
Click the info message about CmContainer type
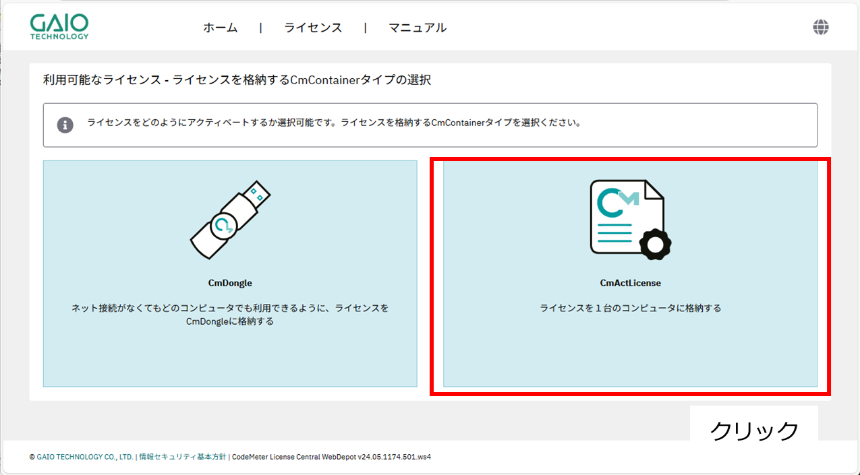(x=334, y=123)
